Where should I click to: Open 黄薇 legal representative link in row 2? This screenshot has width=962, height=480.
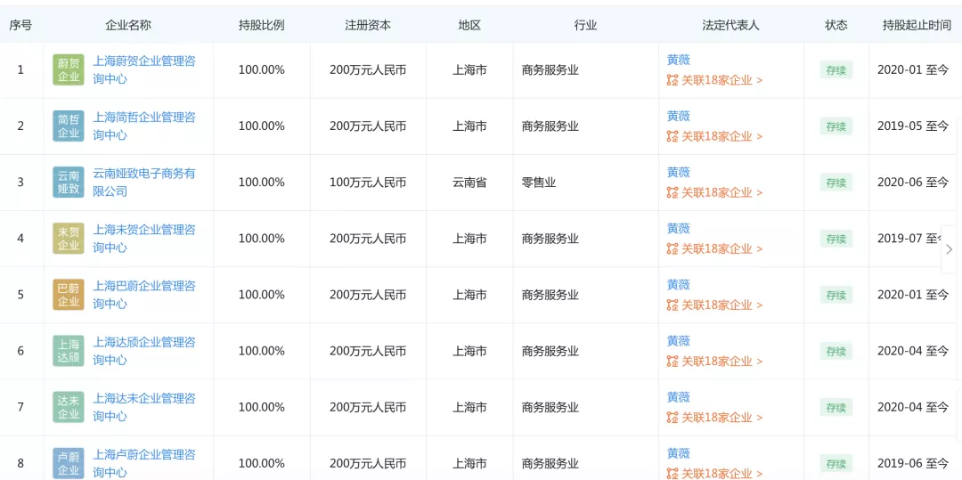[x=679, y=116]
